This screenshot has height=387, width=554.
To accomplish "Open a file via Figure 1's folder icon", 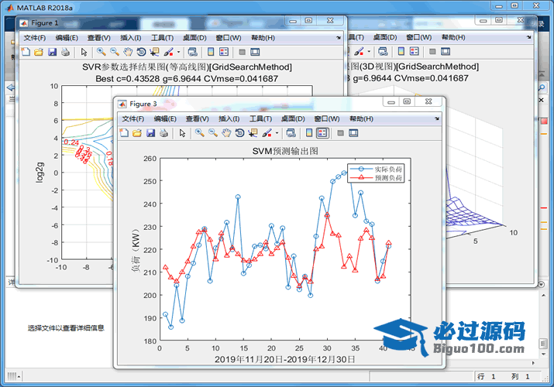I will [39, 52].
